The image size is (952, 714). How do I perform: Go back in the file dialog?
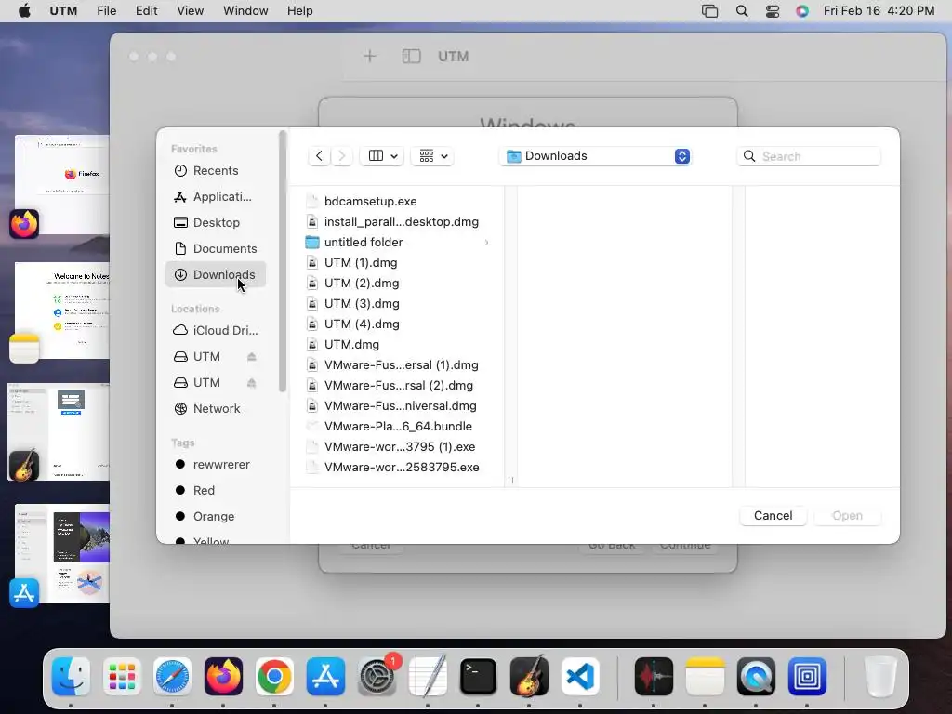coord(320,156)
